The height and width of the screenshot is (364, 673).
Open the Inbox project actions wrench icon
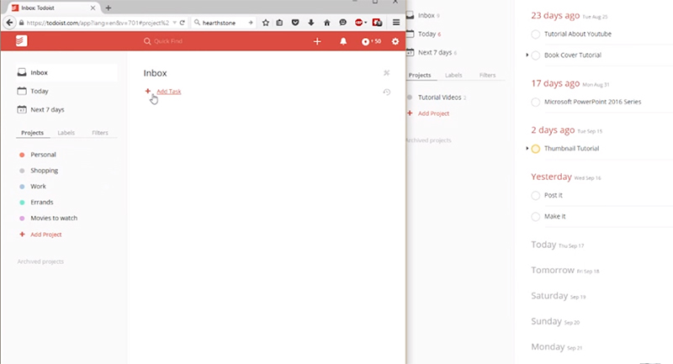pos(386,73)
